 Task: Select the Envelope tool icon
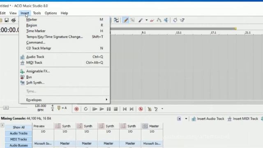tap(159, 20)
